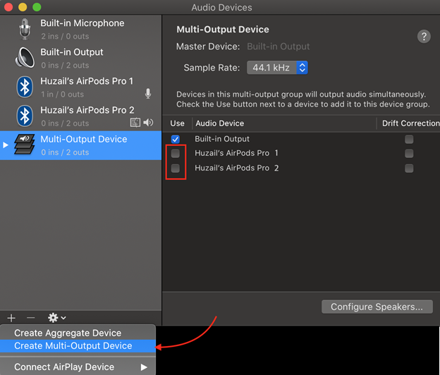Expand the Multi-Output Device disclosure triangle
Viewport: 440px width, 375px height.
pyautogui.click(x=6, y=145)
